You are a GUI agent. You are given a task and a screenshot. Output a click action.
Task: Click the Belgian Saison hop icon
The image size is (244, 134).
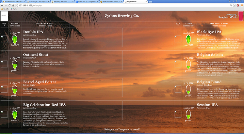point(188,64)
